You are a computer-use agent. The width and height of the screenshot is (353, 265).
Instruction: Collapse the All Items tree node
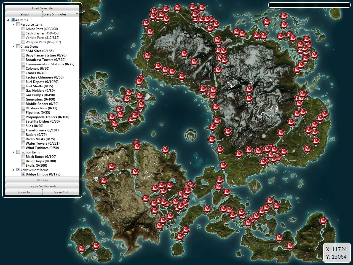(x=8, y=20)
